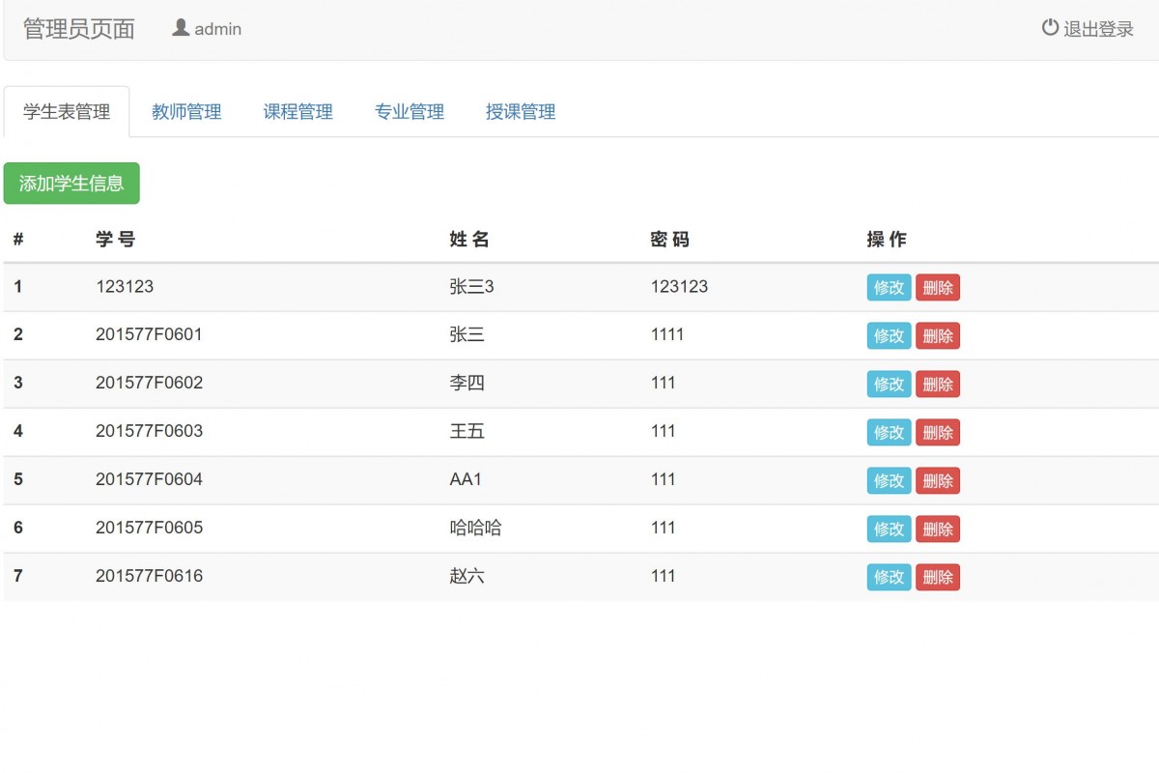Click 删除 for student 王五
The width and height of the screenshot is (1159, 773).
(x=937, y=432)
